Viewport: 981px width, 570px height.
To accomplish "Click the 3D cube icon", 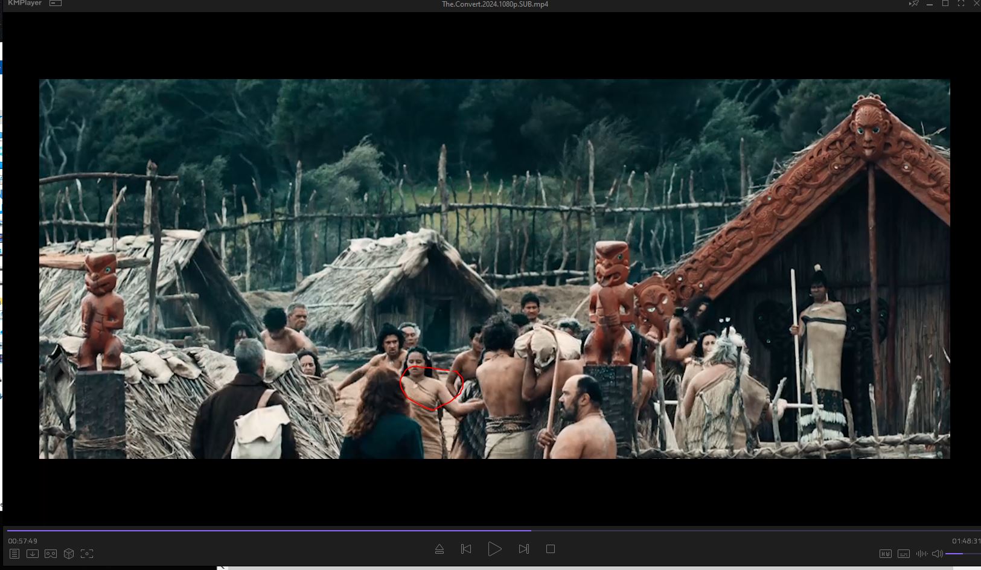I will point(69,554).
